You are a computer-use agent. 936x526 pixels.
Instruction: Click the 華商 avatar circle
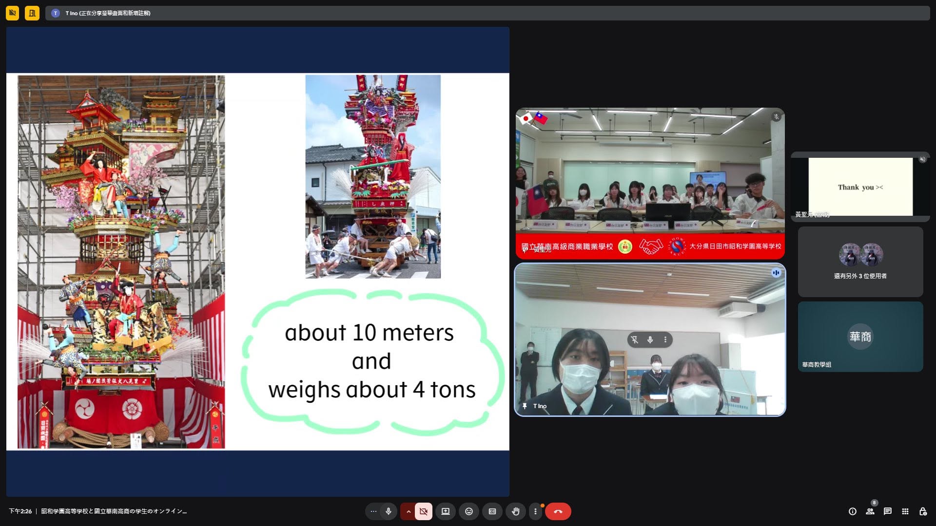tap(860, 337)
